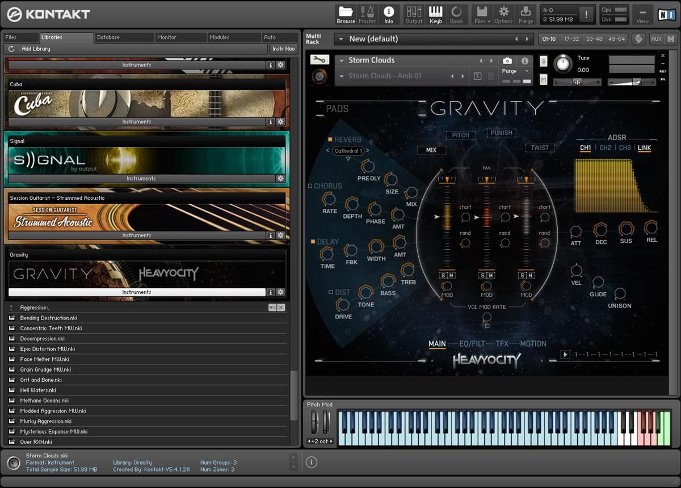Viewport: 681px width, 488px height.
Task: Enable the REVERB effect
Action: (x=329, y=140)
